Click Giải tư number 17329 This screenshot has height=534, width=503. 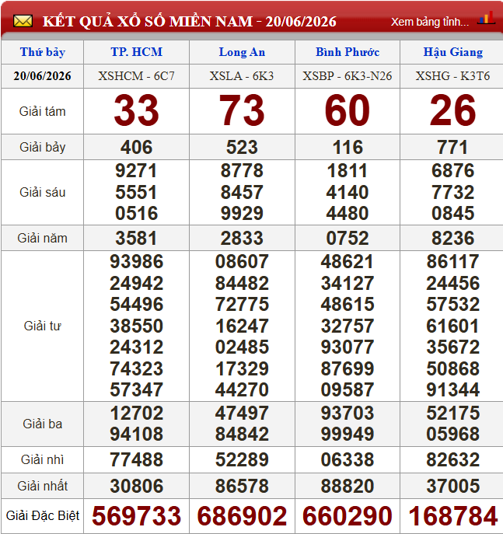(x=242, y=368)
